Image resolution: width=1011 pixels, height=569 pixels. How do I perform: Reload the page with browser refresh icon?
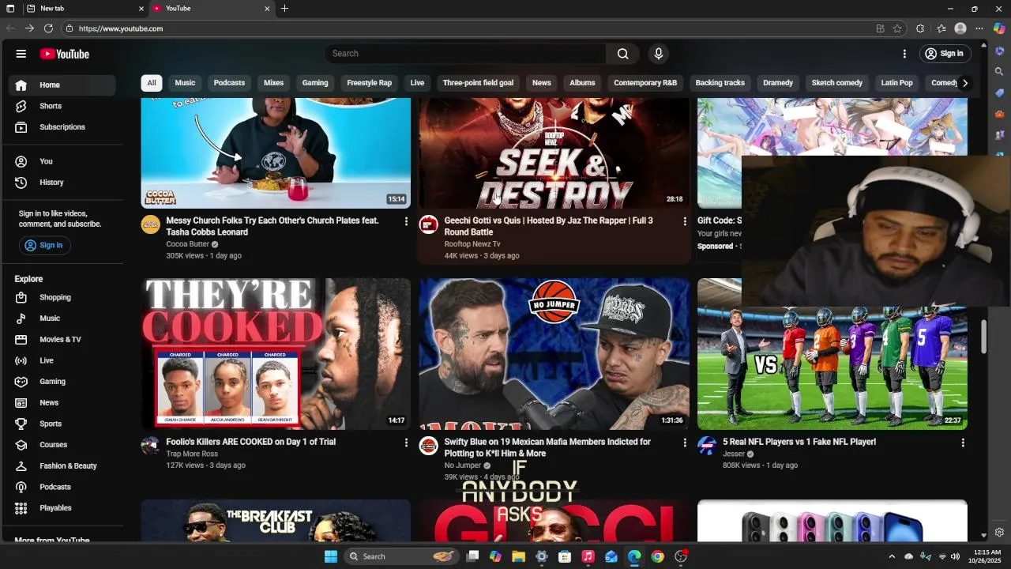[48, 28]
